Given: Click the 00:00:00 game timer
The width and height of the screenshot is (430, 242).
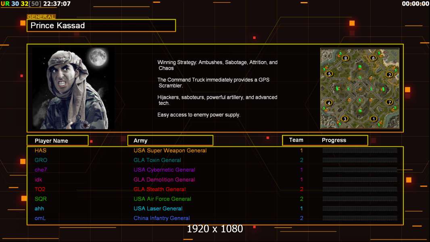Looking at the screenshot, I should (415, 4).
